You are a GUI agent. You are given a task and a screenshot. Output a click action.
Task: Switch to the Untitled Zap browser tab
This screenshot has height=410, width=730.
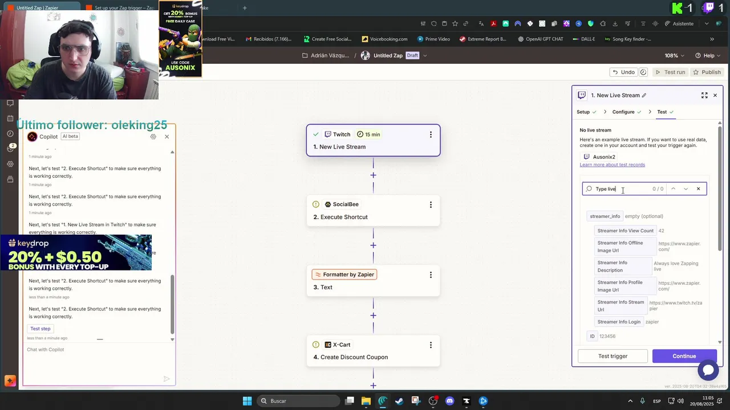pyautogui.click(x=37, y=8)
